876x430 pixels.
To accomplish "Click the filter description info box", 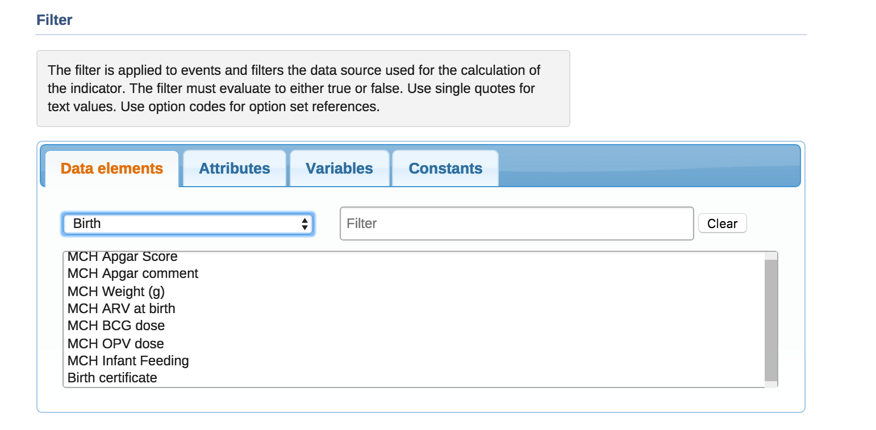I will pos(303,88).
